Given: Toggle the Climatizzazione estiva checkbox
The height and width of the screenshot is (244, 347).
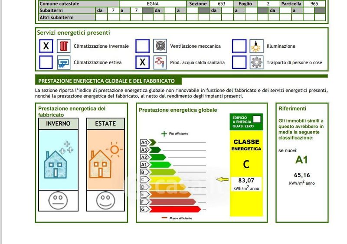Looking at the screenshot, I should [x=46, y=62].
